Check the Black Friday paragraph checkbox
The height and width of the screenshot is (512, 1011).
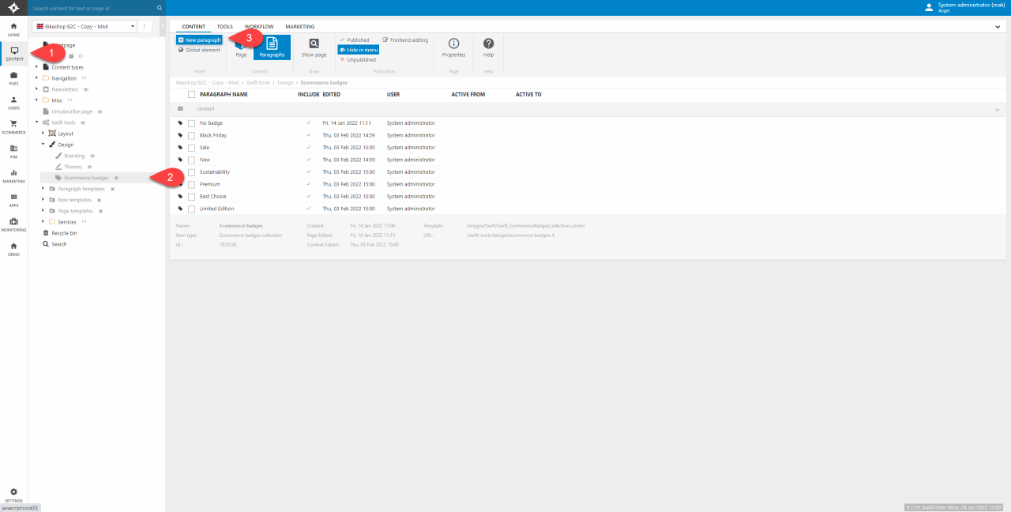tap(191, 135)
